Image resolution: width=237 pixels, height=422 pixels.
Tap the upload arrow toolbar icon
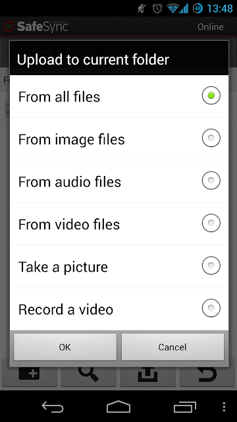click(x=147, y=374)
